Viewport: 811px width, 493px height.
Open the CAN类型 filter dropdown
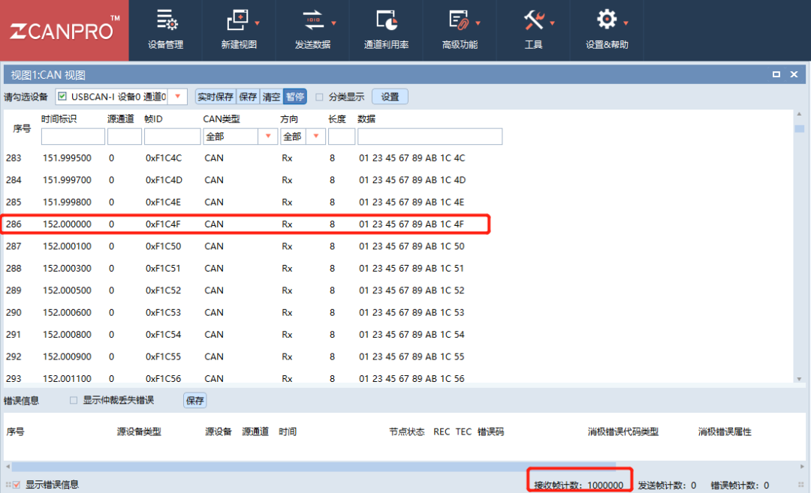268,137
